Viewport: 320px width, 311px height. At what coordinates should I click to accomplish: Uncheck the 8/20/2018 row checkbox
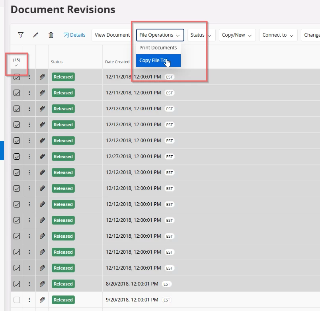pos(17,284)
